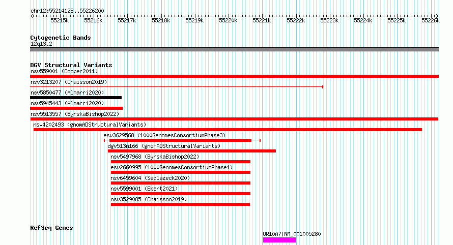Click the magenta OR10A7 gene bar
The height and width of the screenshot is (245, 453).
(x=279, y=240)
